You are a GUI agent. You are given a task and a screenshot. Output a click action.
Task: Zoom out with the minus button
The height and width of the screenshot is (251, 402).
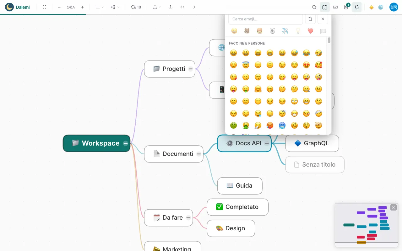[59, 7]
